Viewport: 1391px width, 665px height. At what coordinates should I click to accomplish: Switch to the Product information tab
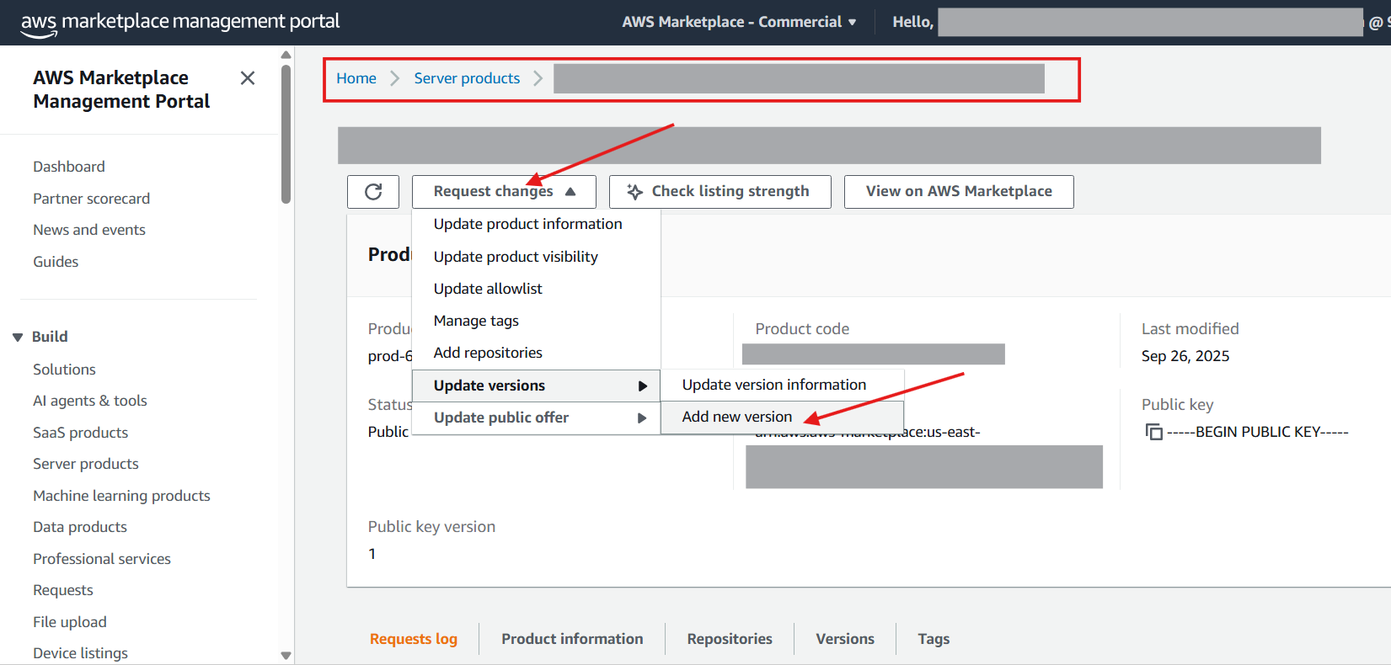pos(572,639)
